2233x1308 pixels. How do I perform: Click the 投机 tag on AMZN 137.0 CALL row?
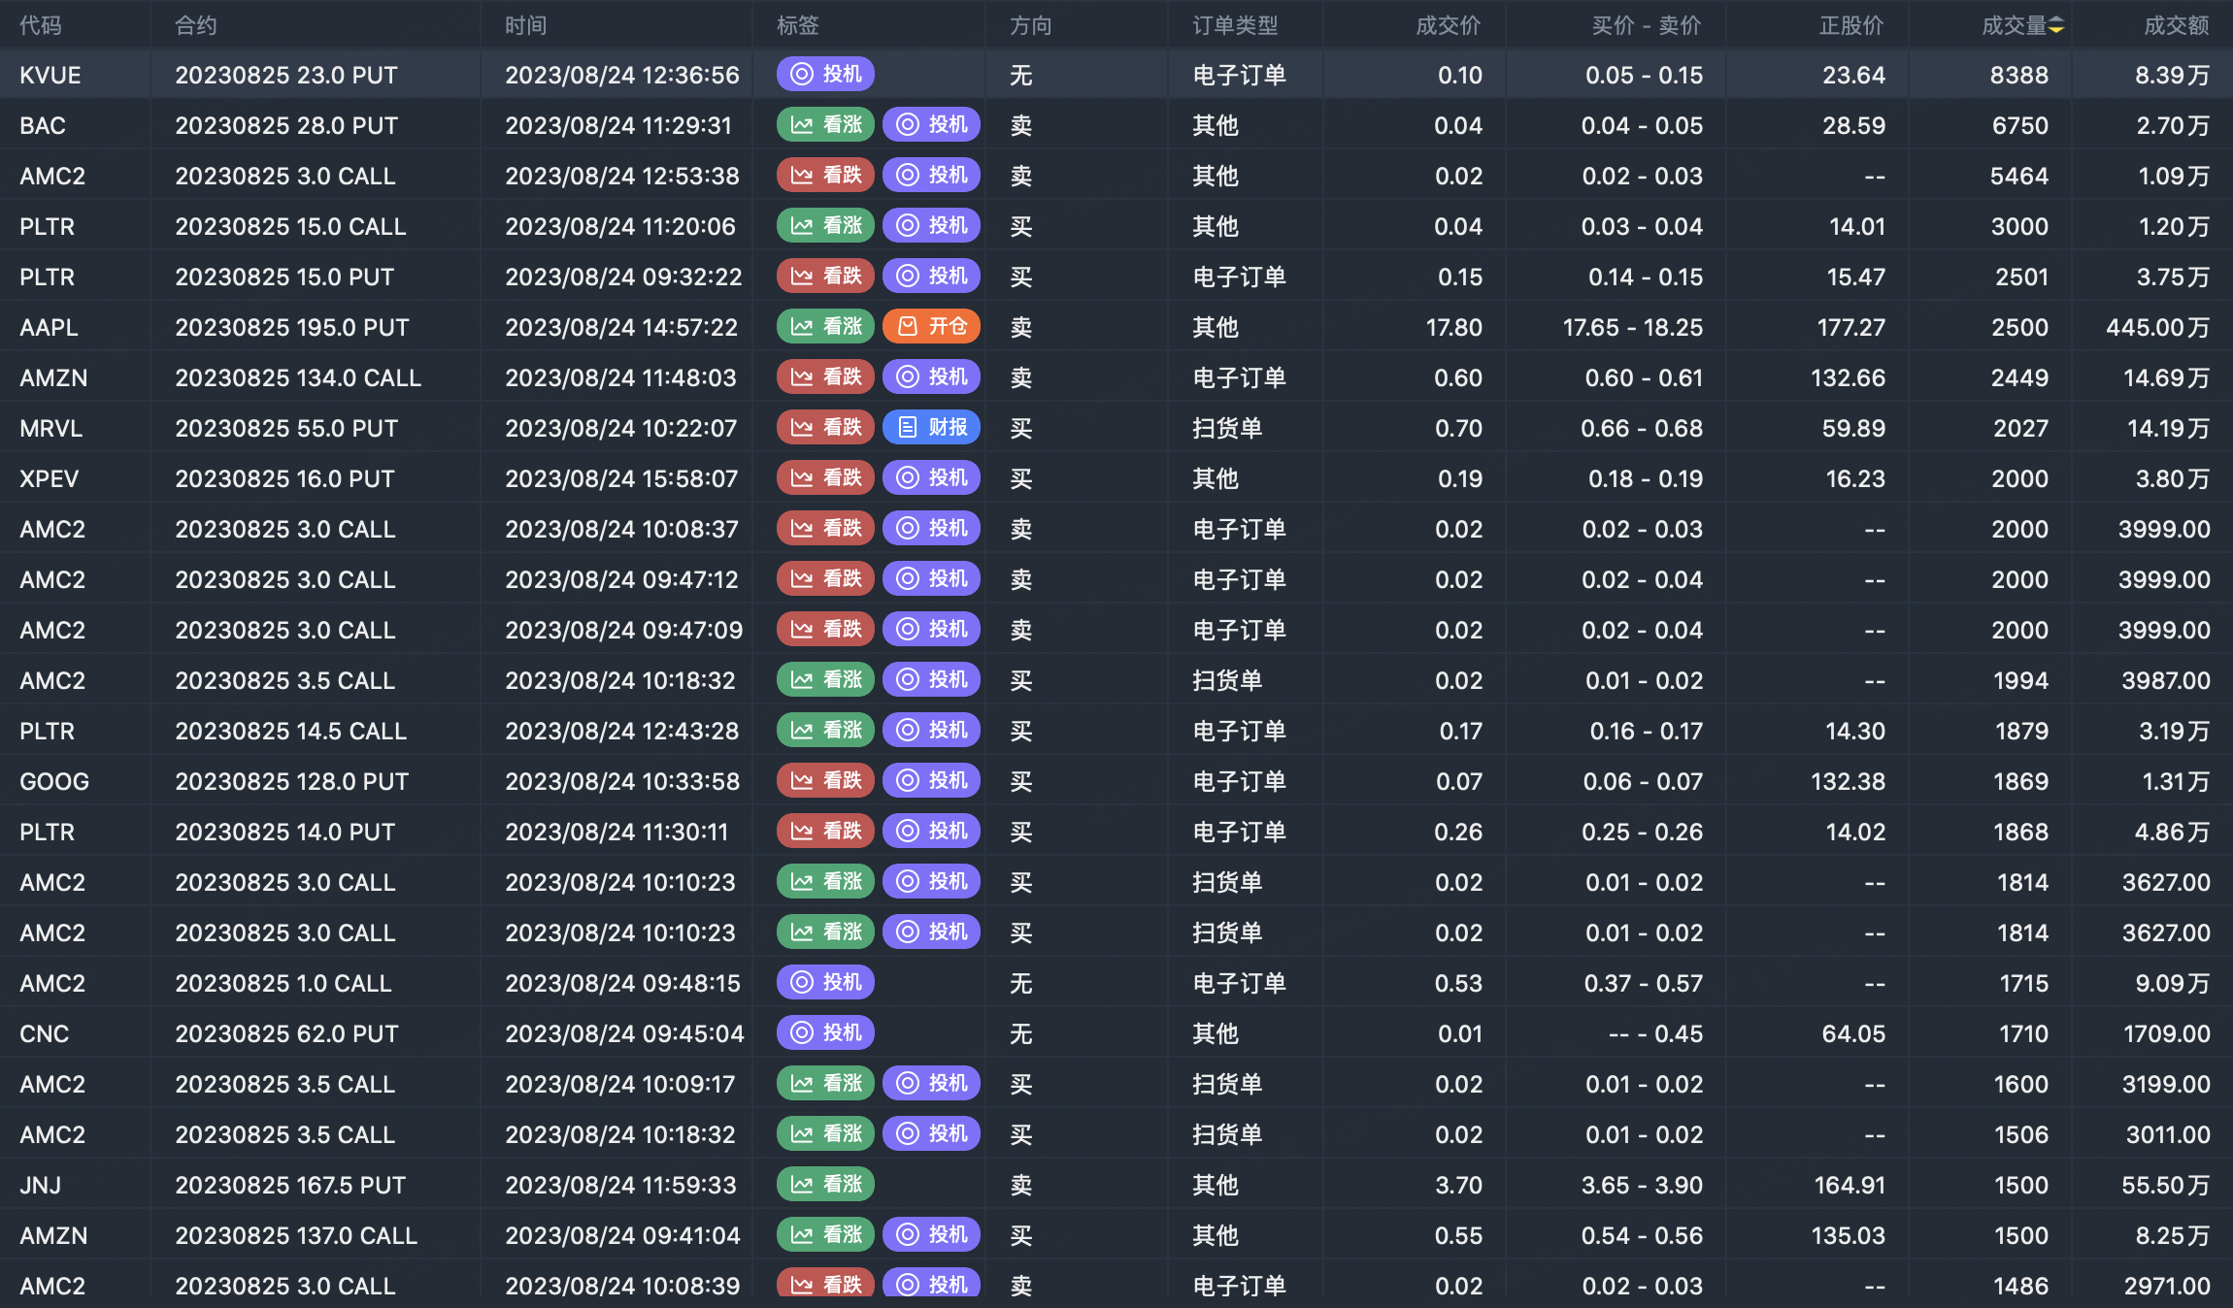pos(931,1235)
